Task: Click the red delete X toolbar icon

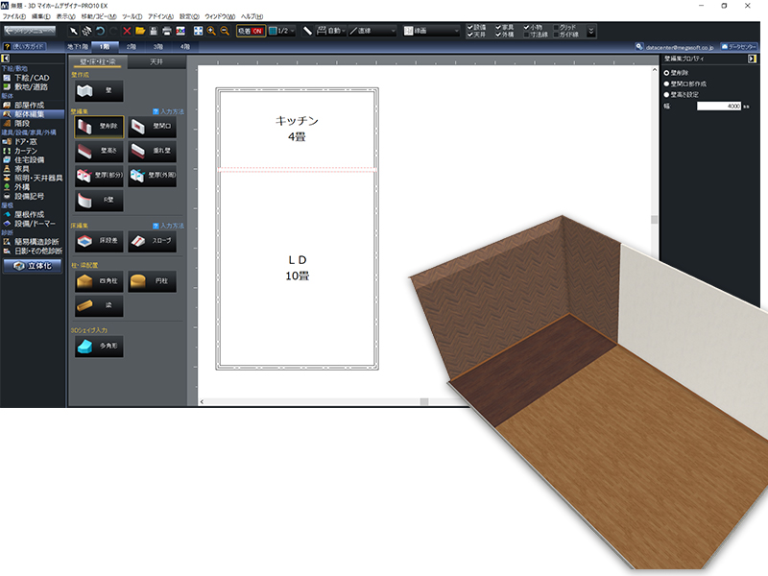Action: tap(127, 31)
